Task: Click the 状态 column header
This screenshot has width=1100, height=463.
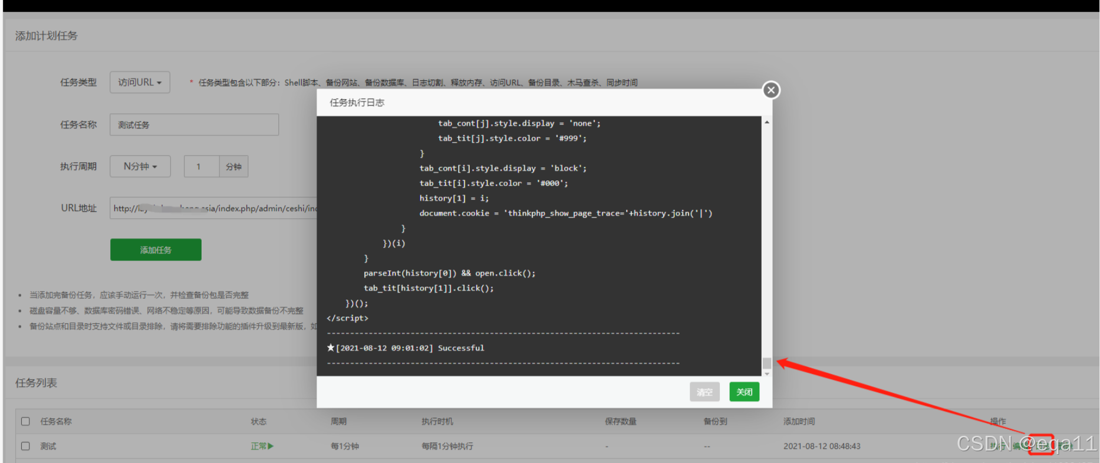Action: [x=259, y=421]
